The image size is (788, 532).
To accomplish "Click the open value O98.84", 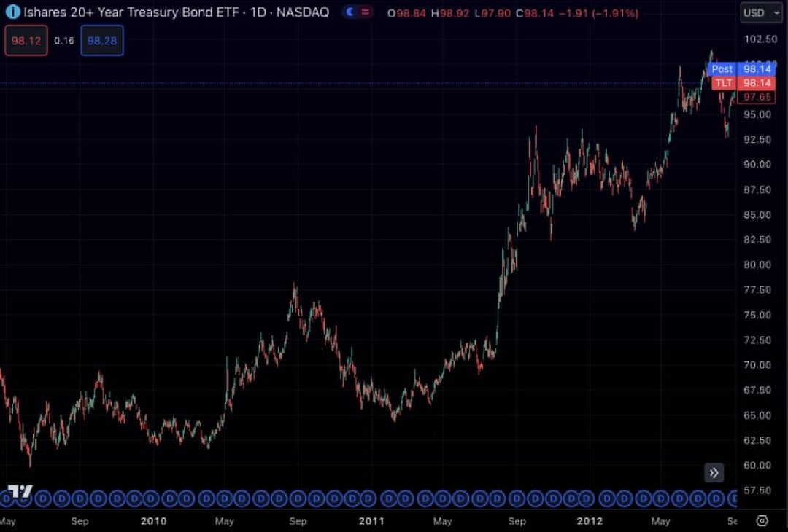I will pyautogui.click(x=406, y=14).
